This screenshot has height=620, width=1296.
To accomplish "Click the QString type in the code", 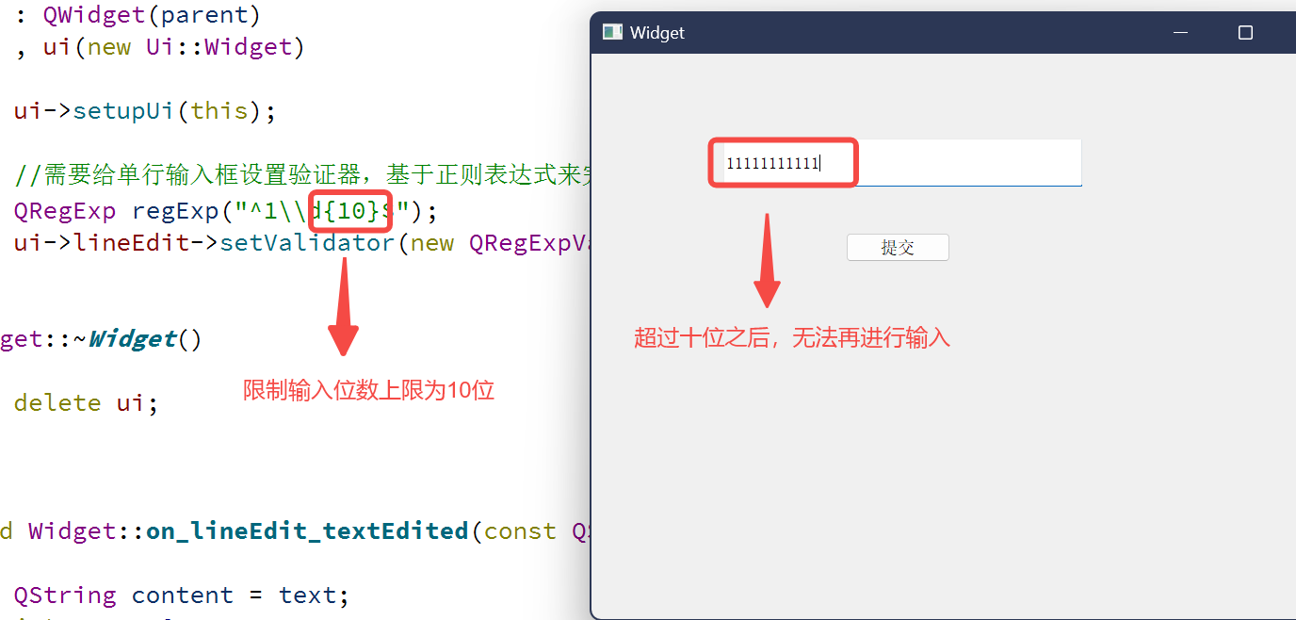I will coord(65,596).
